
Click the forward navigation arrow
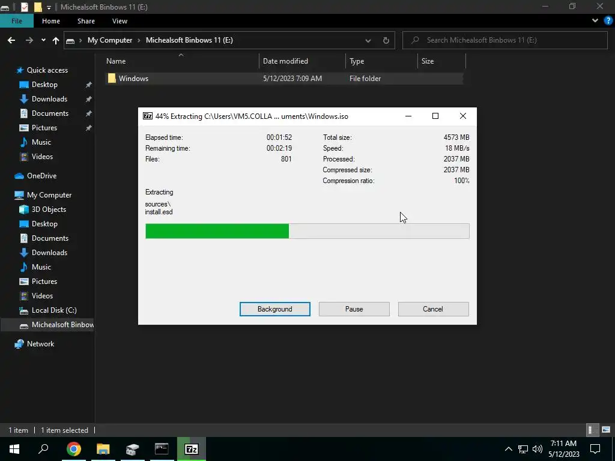[29, 40]
